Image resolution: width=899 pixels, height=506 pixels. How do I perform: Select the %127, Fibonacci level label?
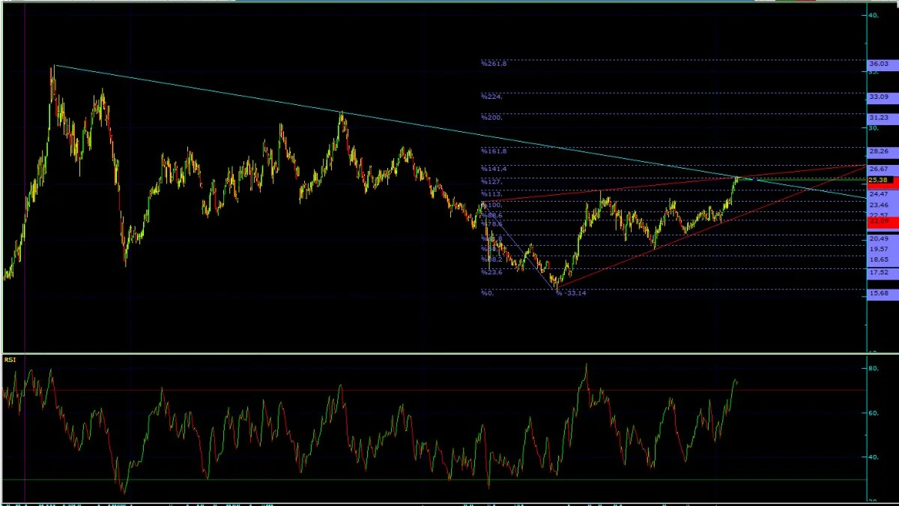pyautogui.click(x=491, y=181)
